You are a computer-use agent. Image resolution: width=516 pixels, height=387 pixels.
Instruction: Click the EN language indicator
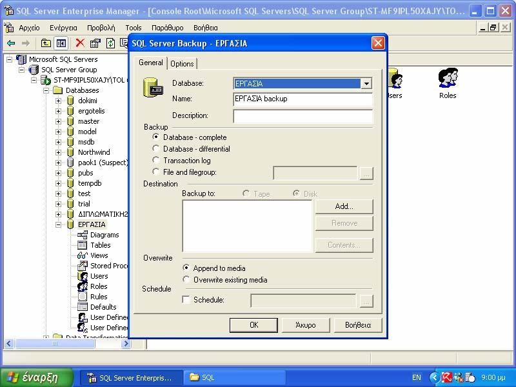coord(416,377)
